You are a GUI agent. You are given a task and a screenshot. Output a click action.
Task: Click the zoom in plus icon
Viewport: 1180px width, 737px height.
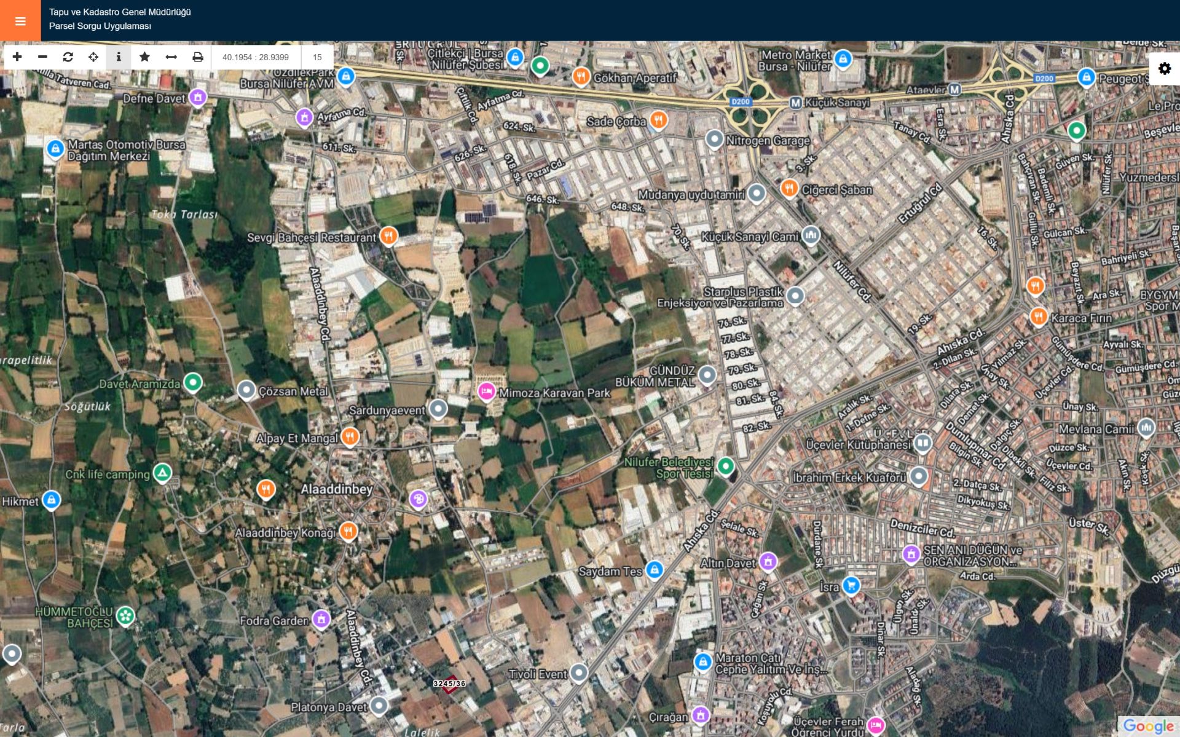[x=17, y=57]
